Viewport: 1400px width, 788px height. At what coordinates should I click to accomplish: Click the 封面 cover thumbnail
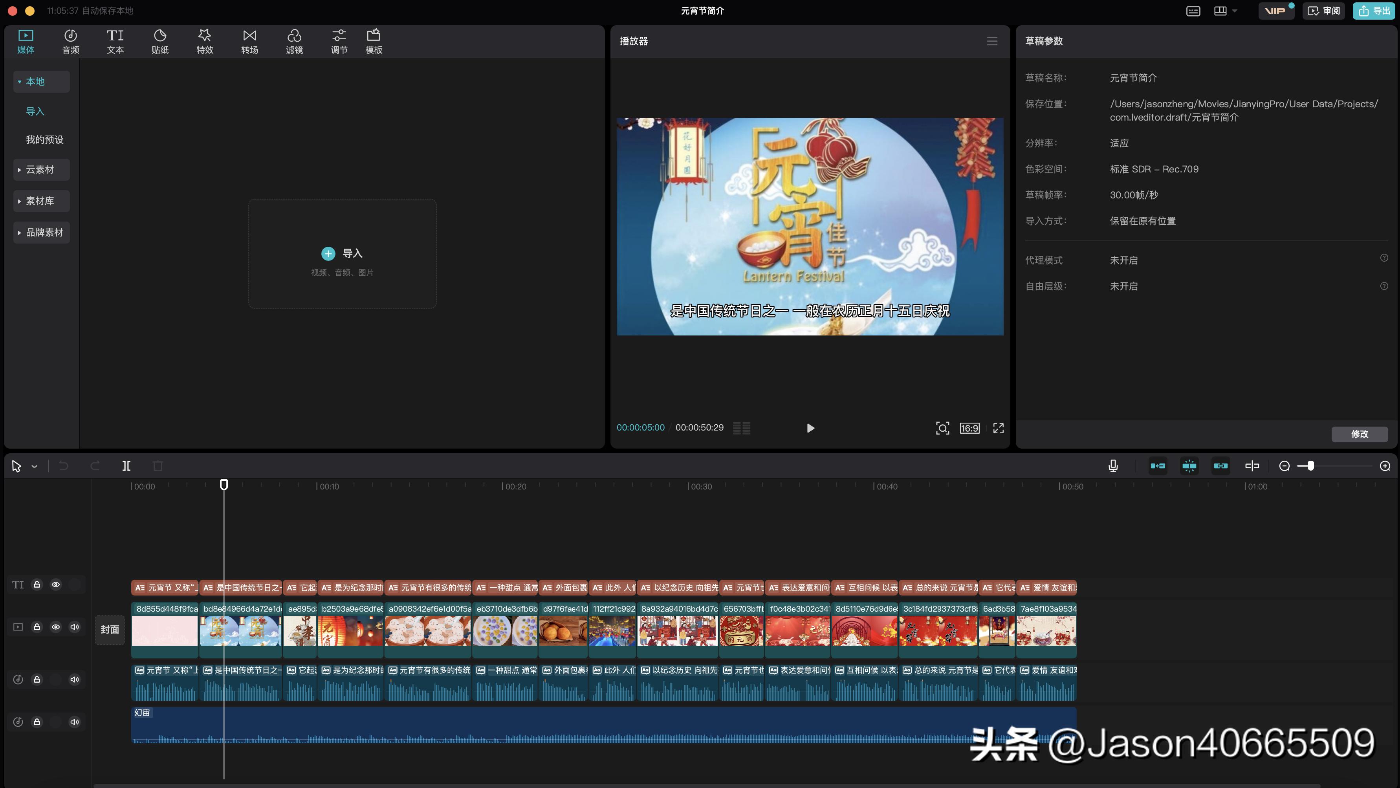pos(110,629)
